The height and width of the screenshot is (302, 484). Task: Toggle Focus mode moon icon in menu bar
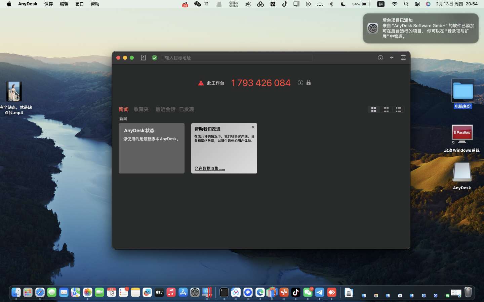coord(343,4)
